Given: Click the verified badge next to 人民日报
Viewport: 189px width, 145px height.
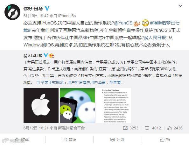Looking at the screenshot, I should (x=46, y=55).
